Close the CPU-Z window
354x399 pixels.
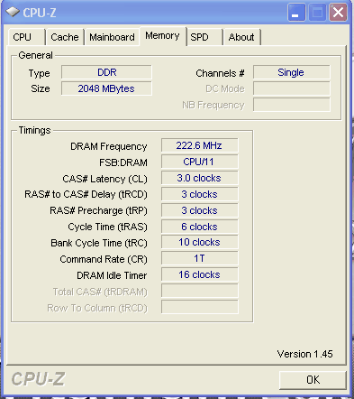click(338, 13)
